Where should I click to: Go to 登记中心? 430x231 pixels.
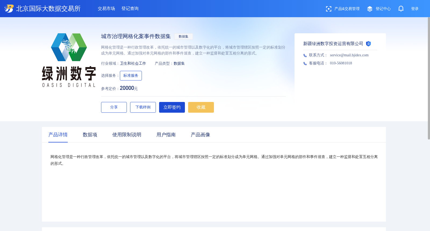coord(383,9)
